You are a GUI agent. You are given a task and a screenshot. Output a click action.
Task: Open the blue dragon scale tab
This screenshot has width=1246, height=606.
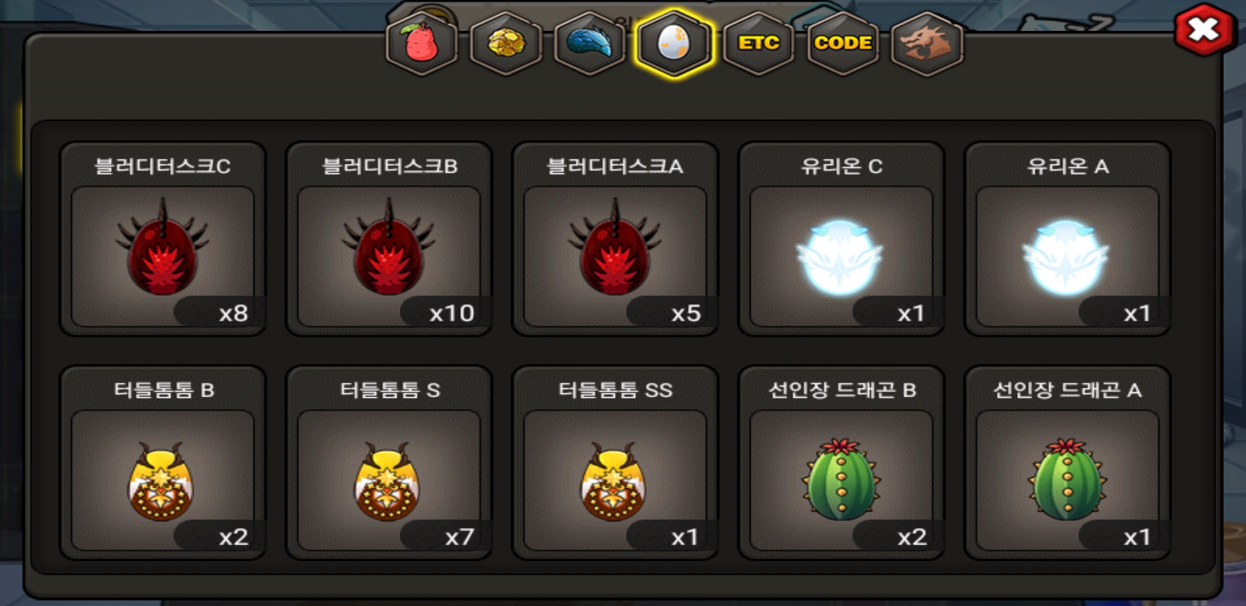coord(590,44)
